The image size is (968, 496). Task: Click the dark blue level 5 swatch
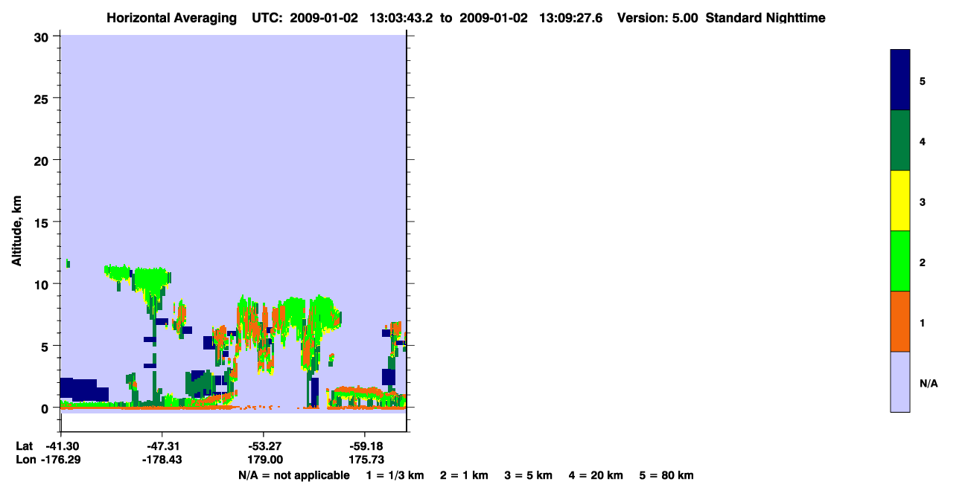pos(900,80)
